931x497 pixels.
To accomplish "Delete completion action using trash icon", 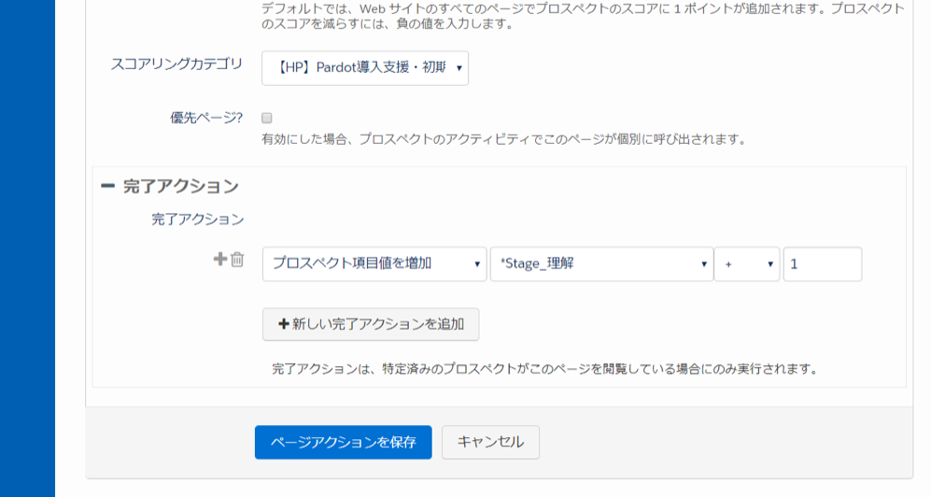I will click(237, 260).
